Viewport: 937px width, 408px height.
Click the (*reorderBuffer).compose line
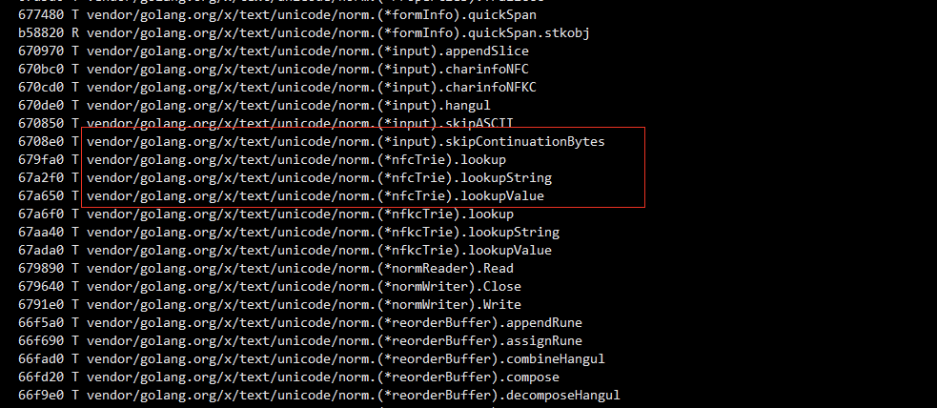coord(289,377)
